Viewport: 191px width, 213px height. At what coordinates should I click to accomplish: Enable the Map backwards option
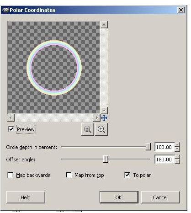[11, 175]
